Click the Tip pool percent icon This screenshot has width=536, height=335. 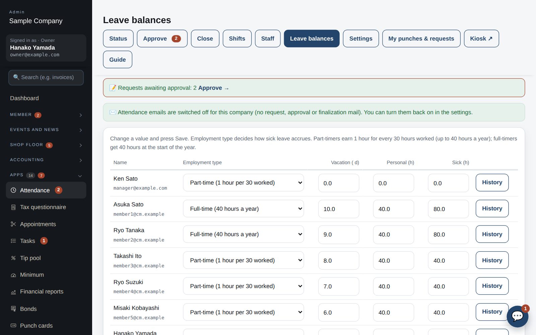(13, 258)
